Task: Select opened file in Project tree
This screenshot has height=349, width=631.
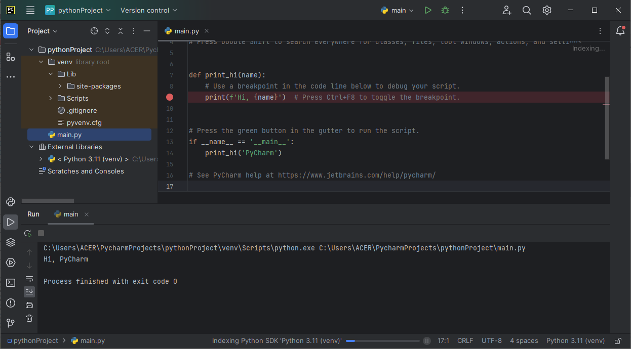Action: pyautogui.click(x=94, y=31)
